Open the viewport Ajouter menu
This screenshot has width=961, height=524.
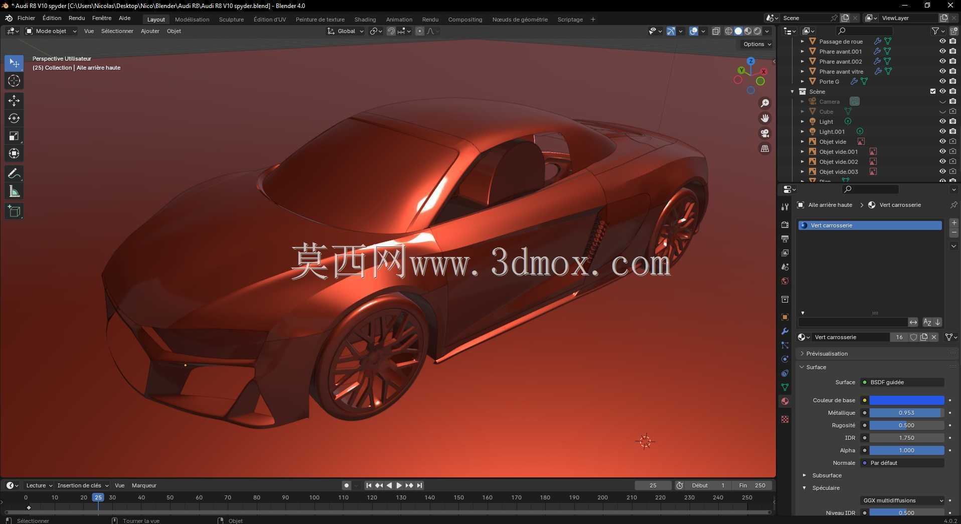pyautogui.click(x=150, y=31)
